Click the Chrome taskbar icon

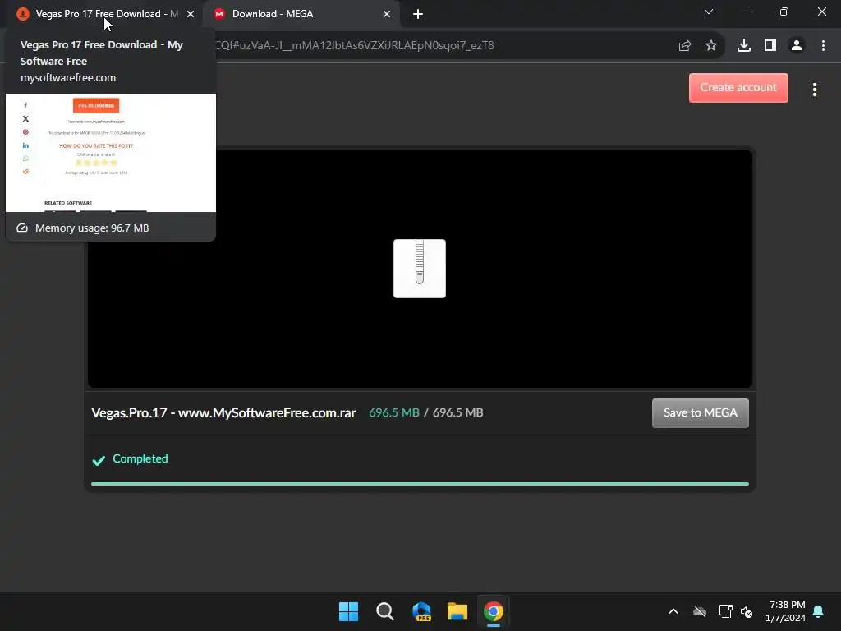(x=494, y=611)
